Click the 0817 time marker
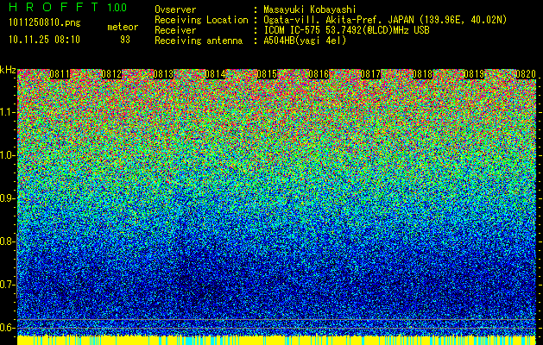The width and height of the screenshot is (543, 345). [370, 74]
